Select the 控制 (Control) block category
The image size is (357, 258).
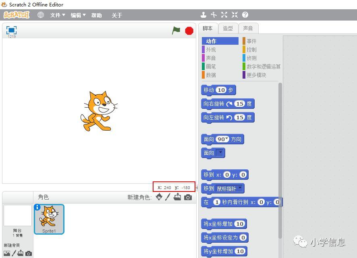point(251,50)
